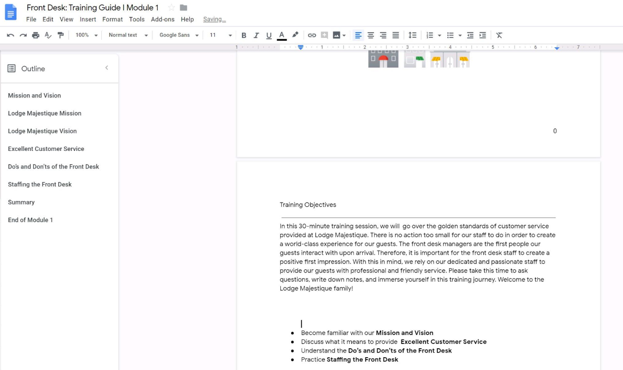Click the numbered list icon
623x370 pixels.
click(430, 35)
